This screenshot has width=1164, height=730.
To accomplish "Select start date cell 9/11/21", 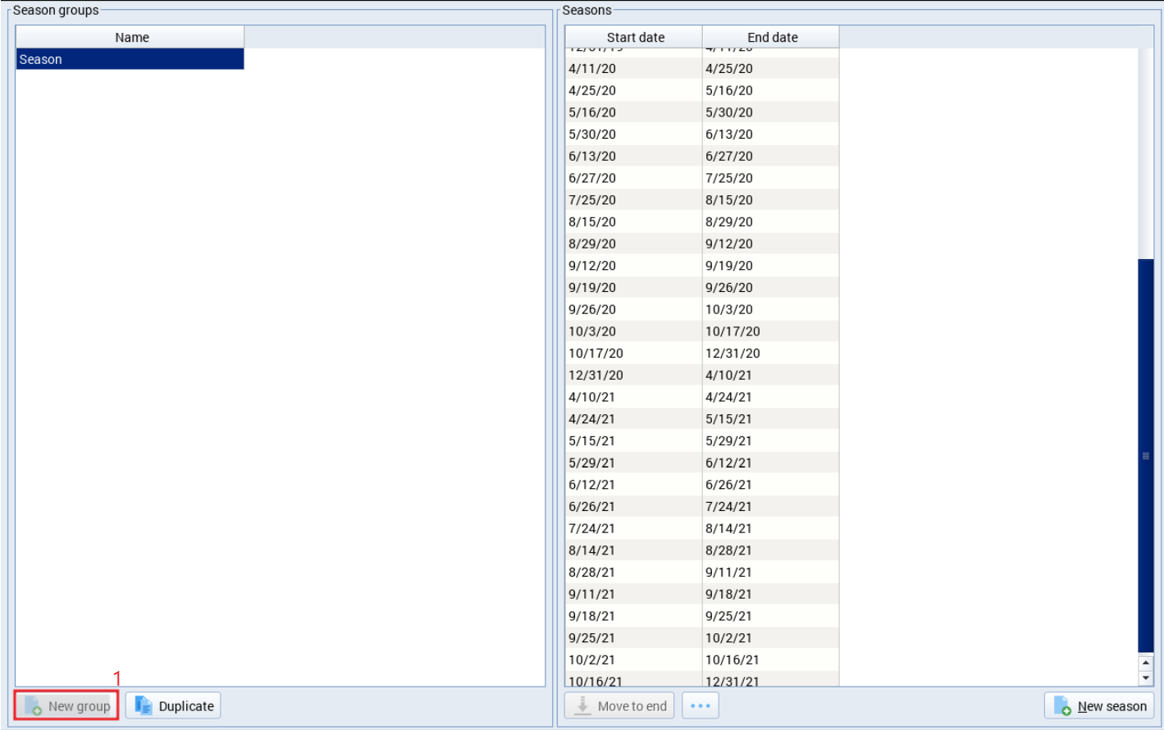I will 633,594.
